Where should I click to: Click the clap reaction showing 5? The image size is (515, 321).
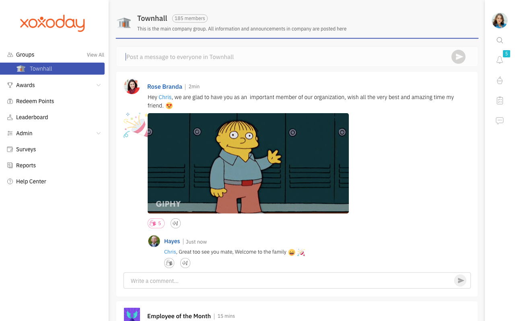tap(156, 223)
